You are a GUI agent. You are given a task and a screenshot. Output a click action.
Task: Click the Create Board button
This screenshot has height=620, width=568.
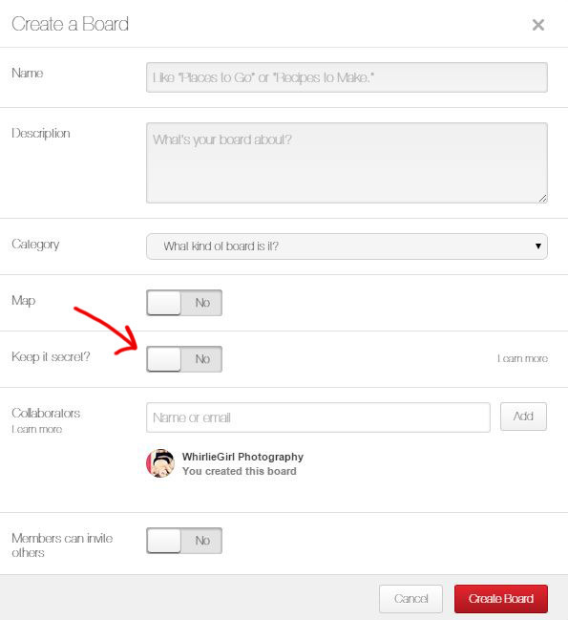(x=501, y=599)
